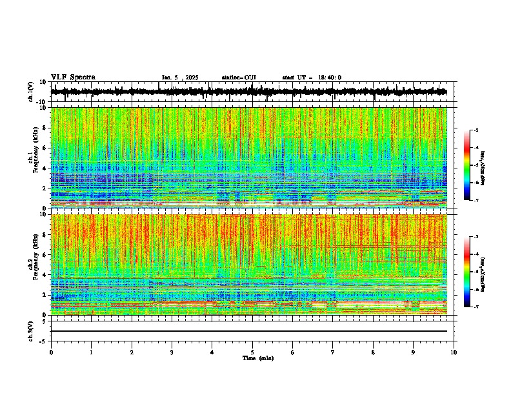The image size is (511, 395).
Task: Click inside the ch.2 spectrogram panel
Action: tap(248, 265)
